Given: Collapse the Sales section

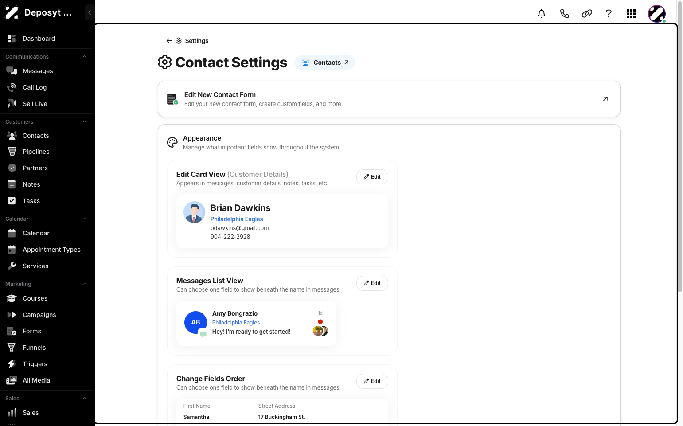Looking at the screenshot, I should (84, 399).
